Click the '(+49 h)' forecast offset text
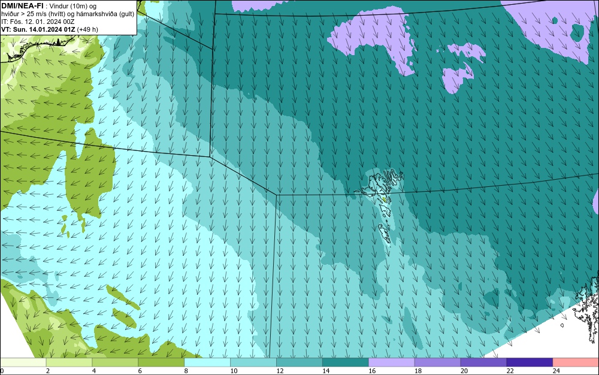Viewport: 599px width, 375px height. (87, 29)
